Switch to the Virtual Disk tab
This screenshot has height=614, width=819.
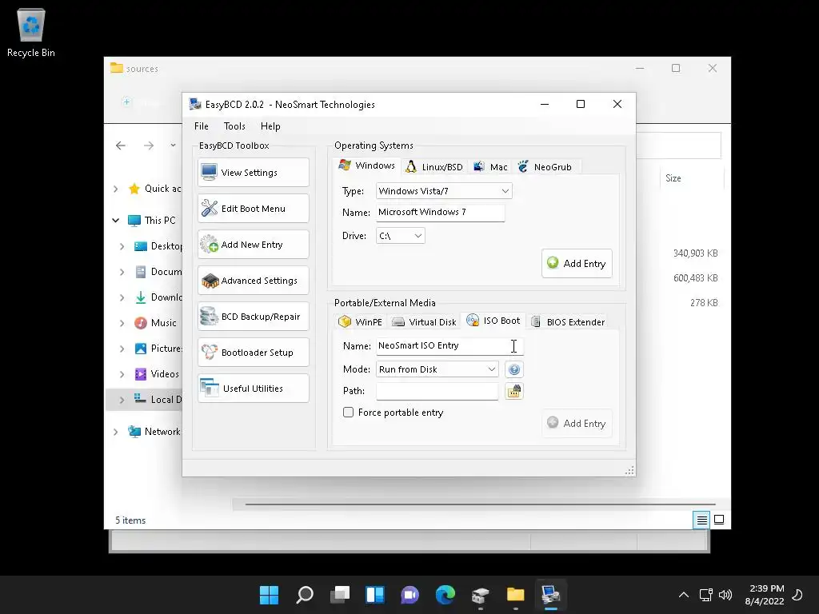click(x=424, y=321)
